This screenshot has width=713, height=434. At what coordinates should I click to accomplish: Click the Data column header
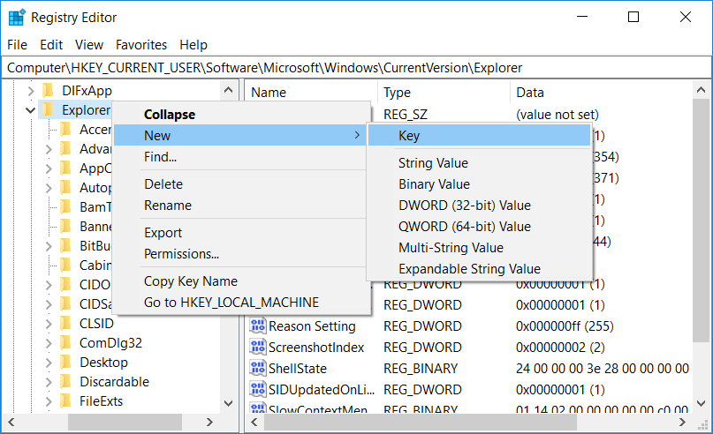(x=530, y=93)
